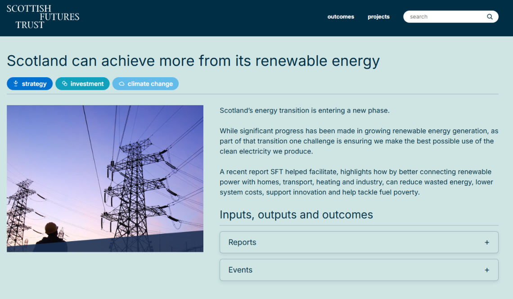Open the outcomes menu item
Image resolution: width=513 pixels, height=299 pixels.
click(341, 17)
